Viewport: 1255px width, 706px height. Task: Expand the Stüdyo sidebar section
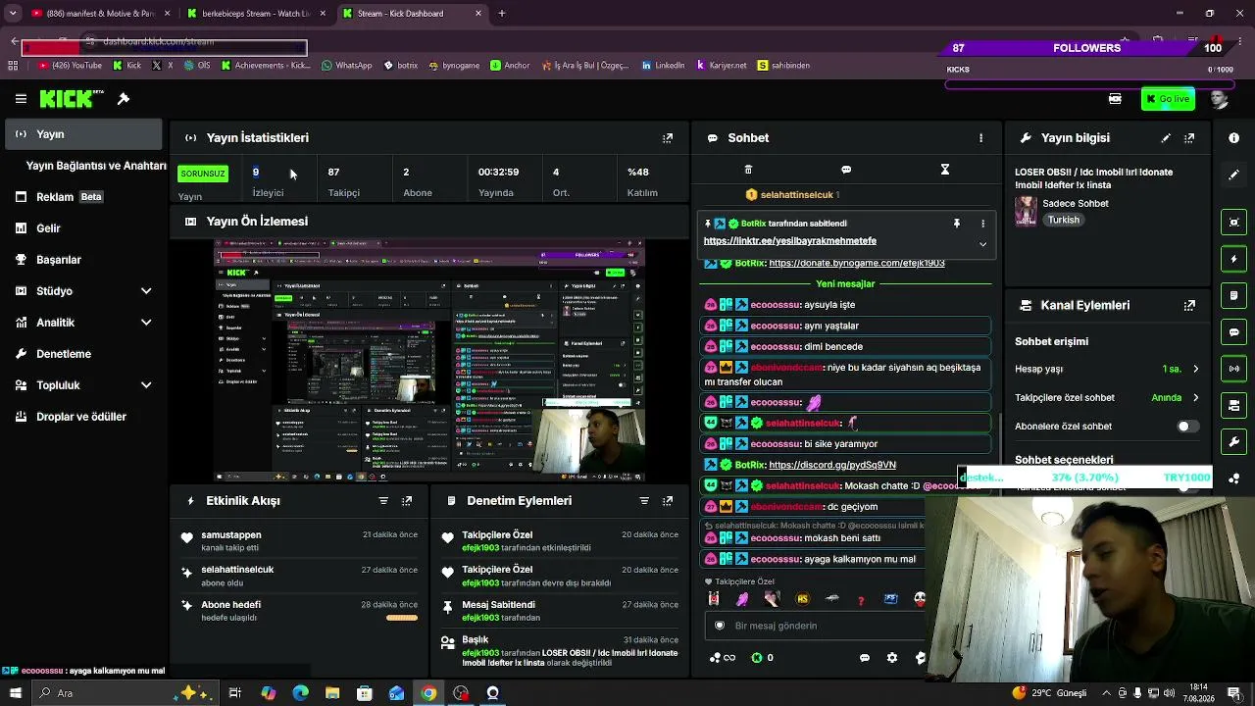click(x=146, y=291)
